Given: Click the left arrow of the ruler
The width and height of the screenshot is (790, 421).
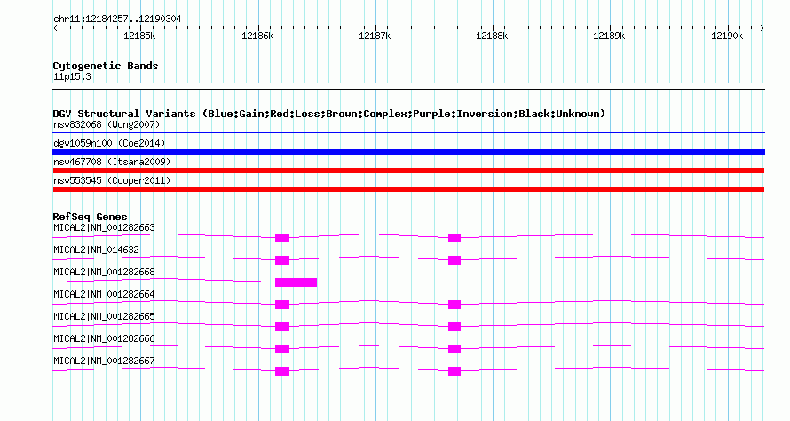Looking at the screenshot, I should tap(55, 28).
